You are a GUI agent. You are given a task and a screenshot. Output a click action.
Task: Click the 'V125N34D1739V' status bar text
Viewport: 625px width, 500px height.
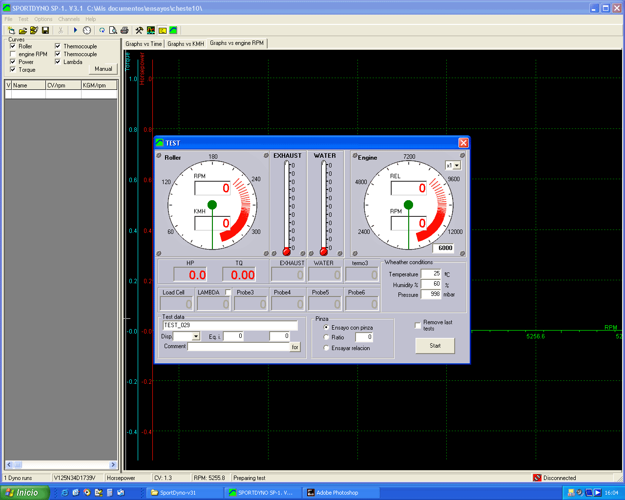[75, 478]
